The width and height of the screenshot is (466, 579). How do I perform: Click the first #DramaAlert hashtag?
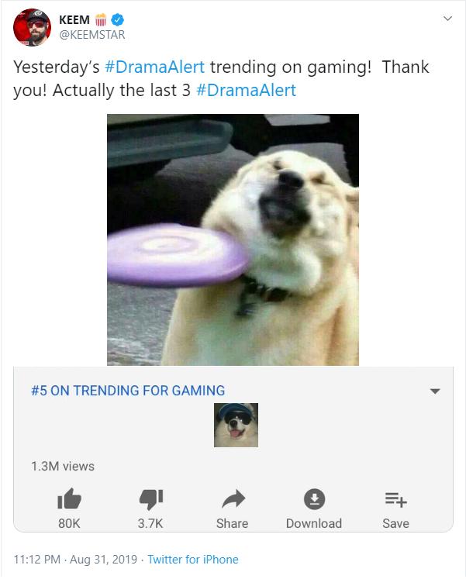[x=154, y=67]
